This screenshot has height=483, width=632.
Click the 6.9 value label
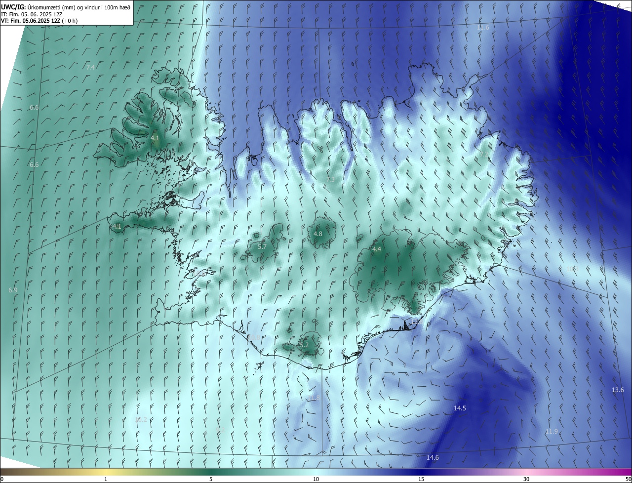(x=13, y=290)
